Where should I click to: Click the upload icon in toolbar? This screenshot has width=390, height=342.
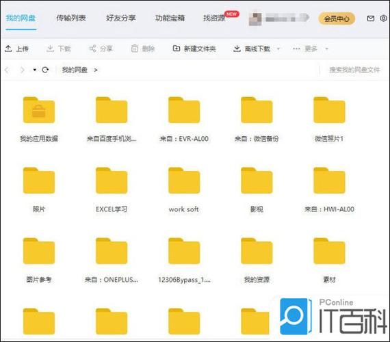pyautogui.click(x=8, y=49)
